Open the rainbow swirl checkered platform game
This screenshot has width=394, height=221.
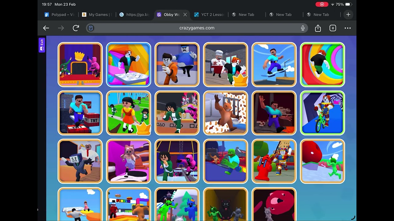coord(129,64)
